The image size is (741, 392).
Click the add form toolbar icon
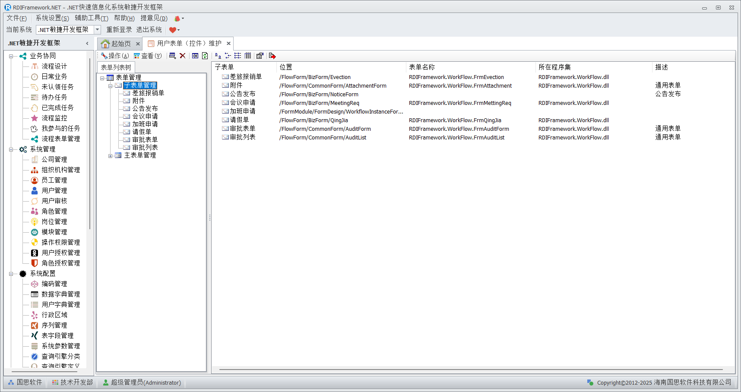pos(172,56)
